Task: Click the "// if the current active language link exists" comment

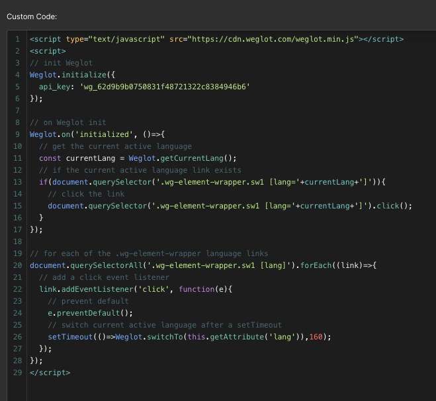Action: click(x=140, y=170)
